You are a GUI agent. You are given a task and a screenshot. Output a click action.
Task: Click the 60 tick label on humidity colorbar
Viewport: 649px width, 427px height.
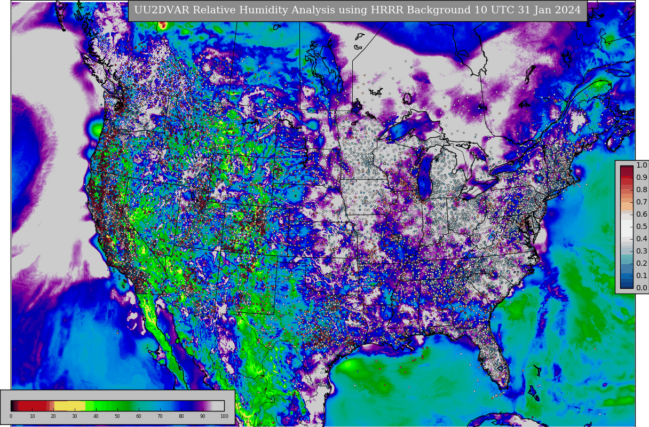tap(139, 416)
